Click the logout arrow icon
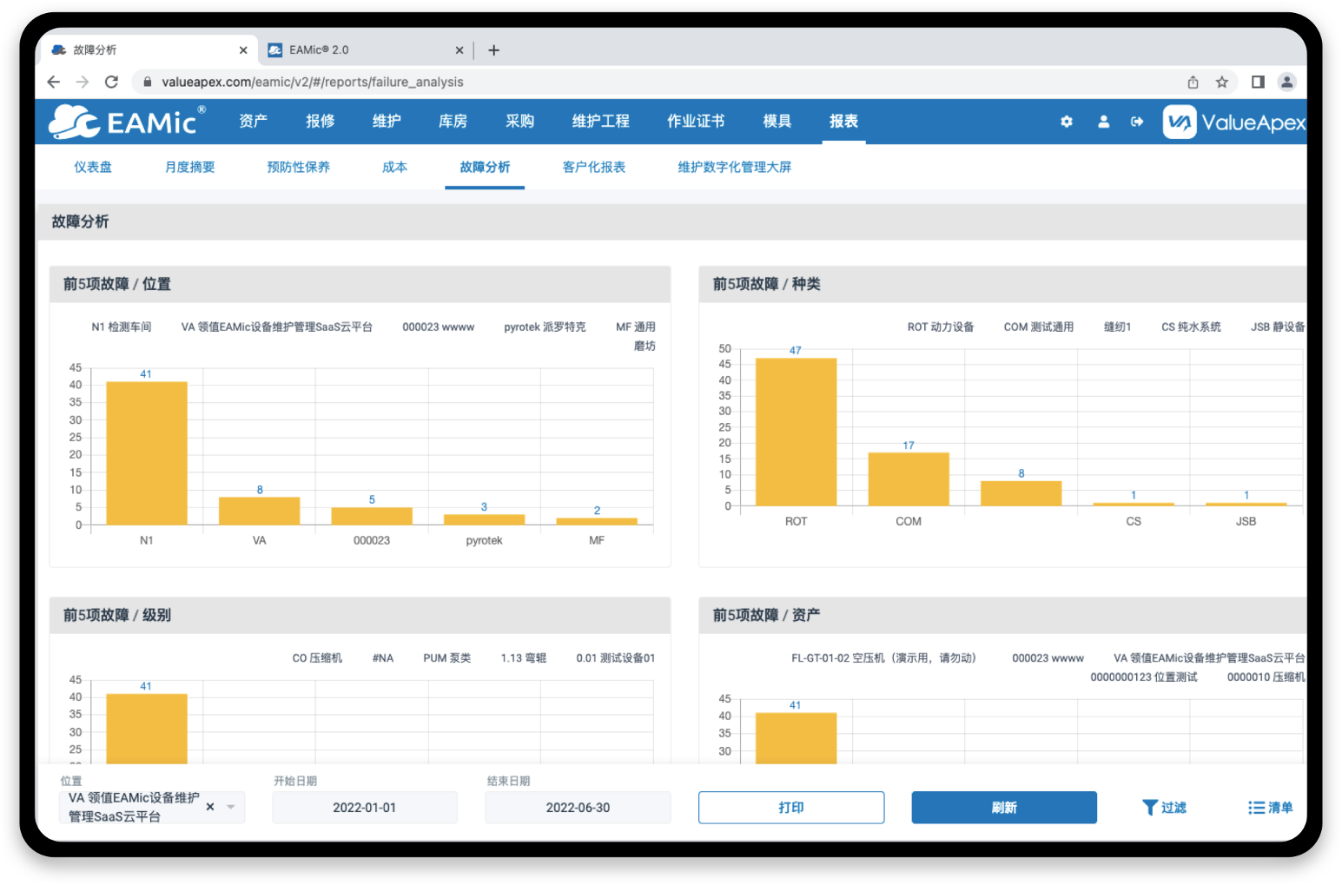This screenshot has height=885, width=1342. (x=1137, y=122)
